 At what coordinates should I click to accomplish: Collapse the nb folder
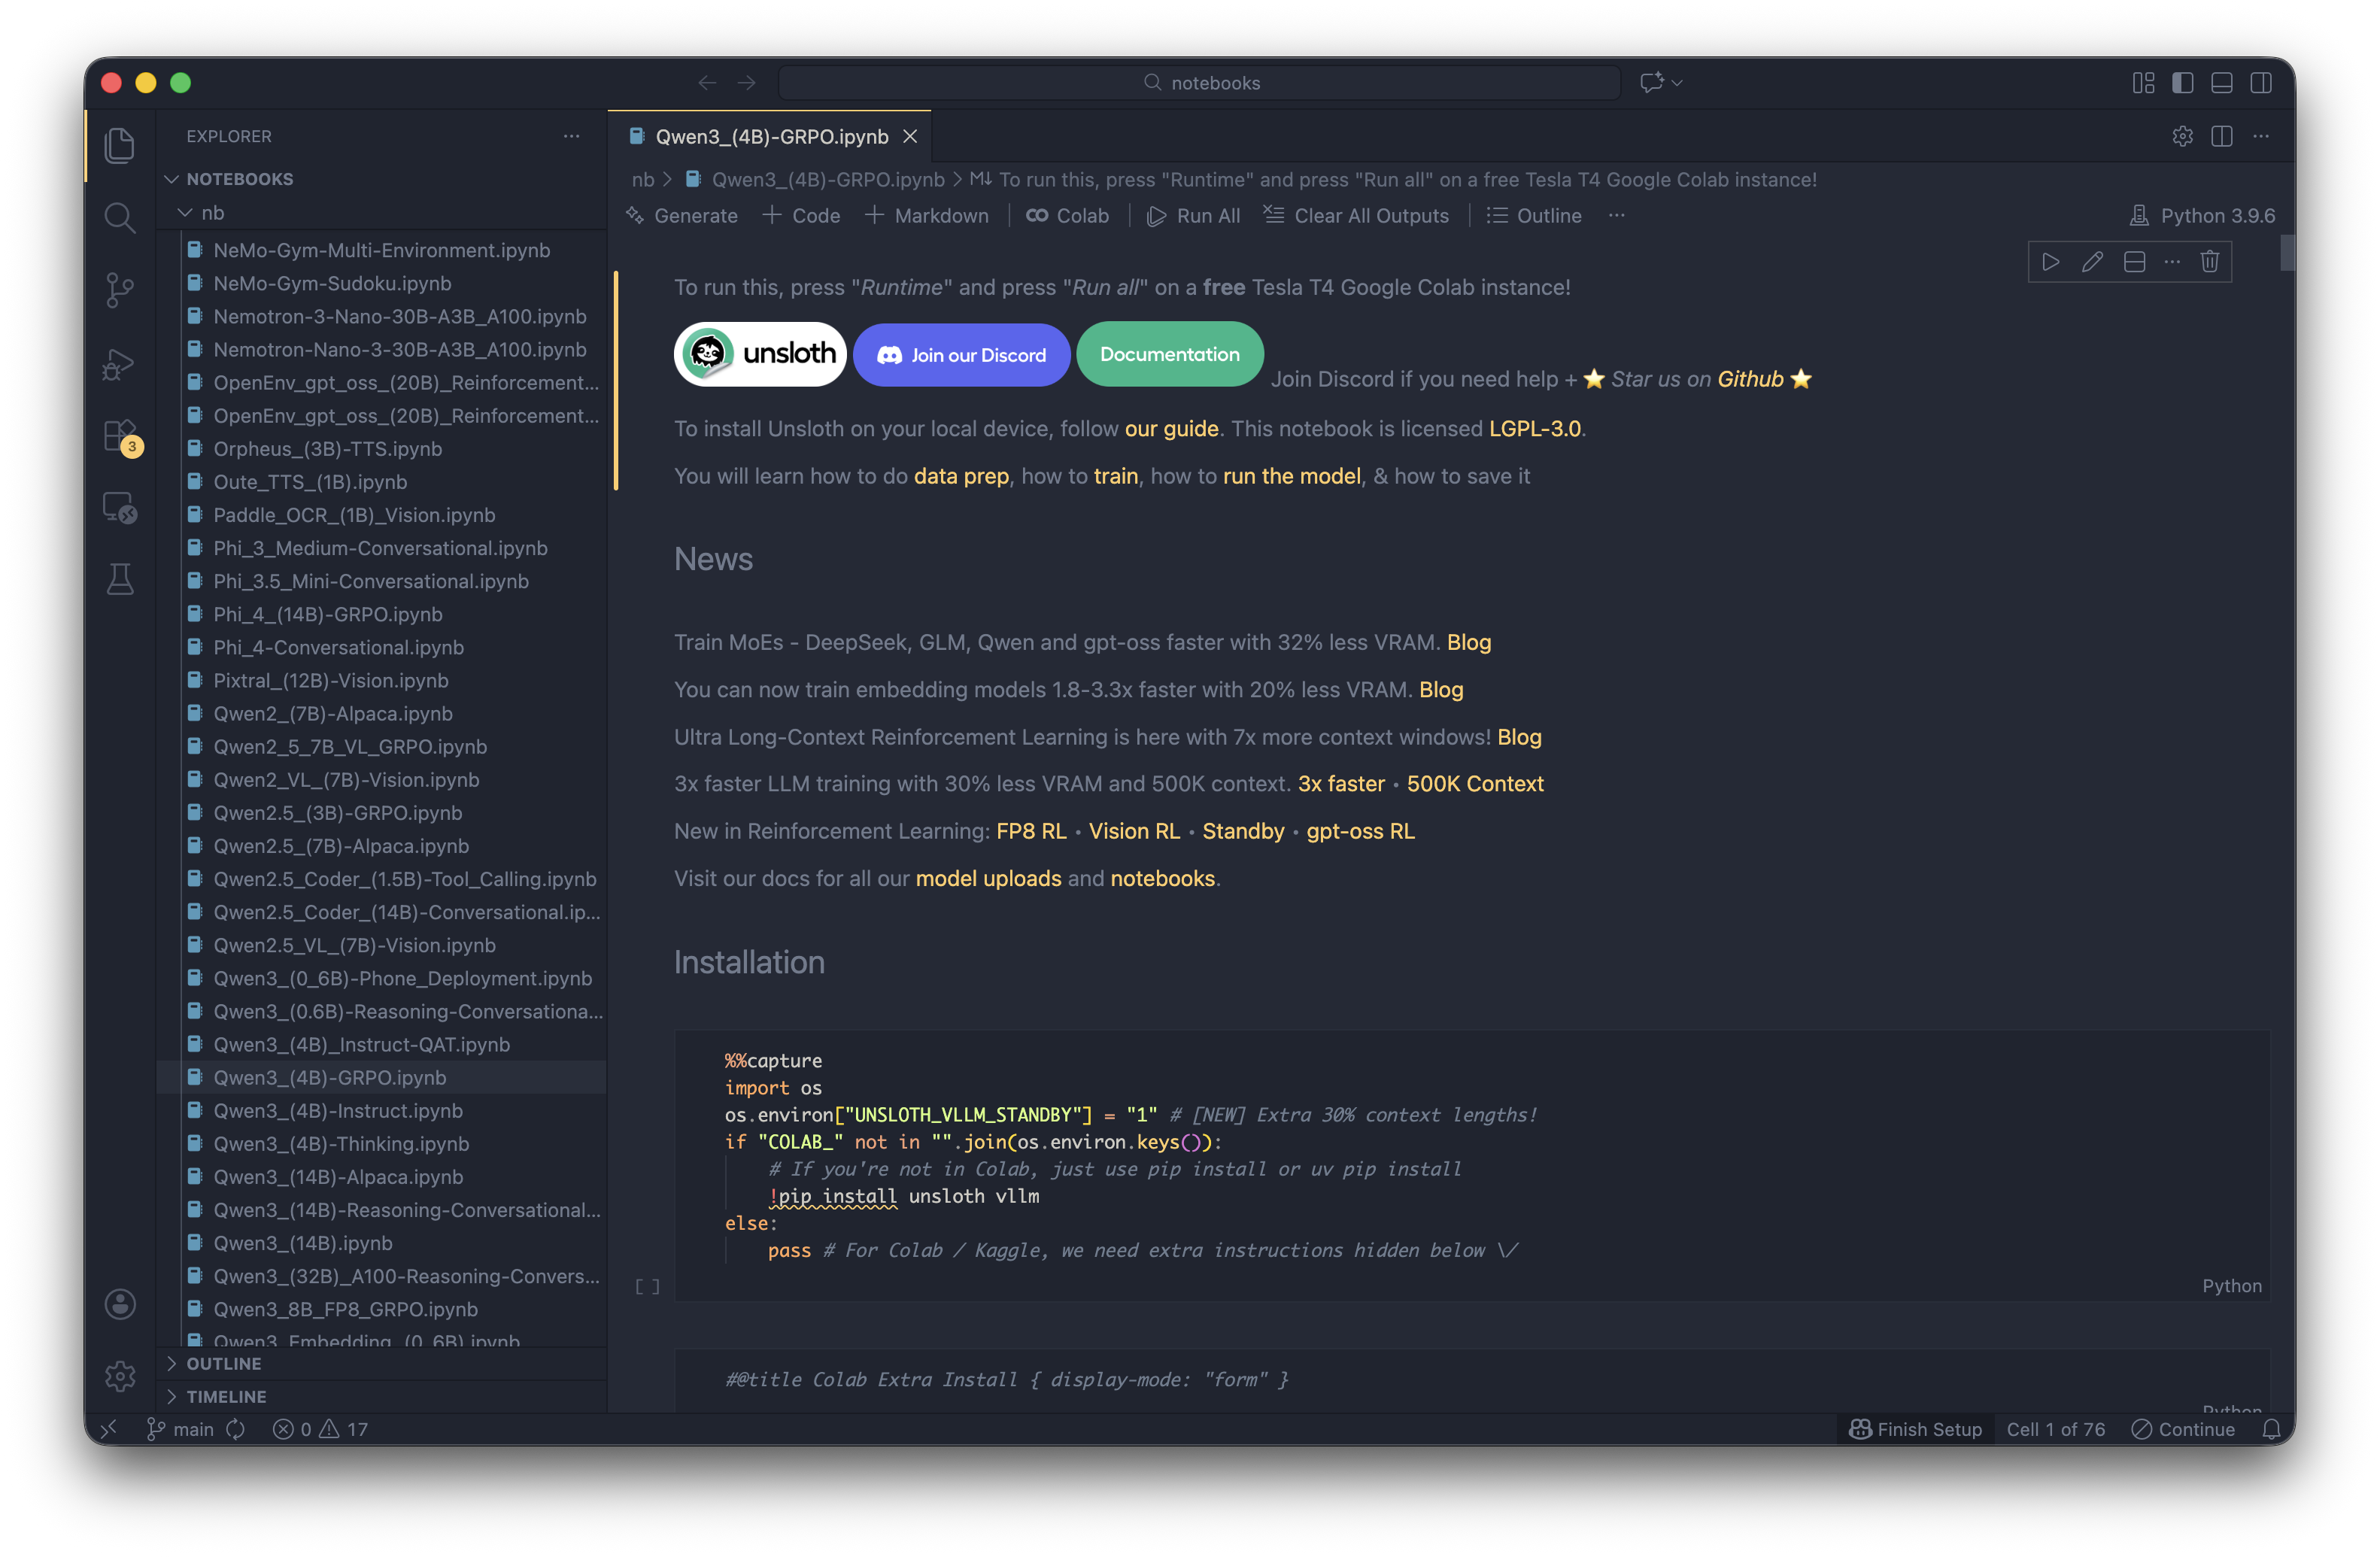pyautogui.click(x=212, y=213)
